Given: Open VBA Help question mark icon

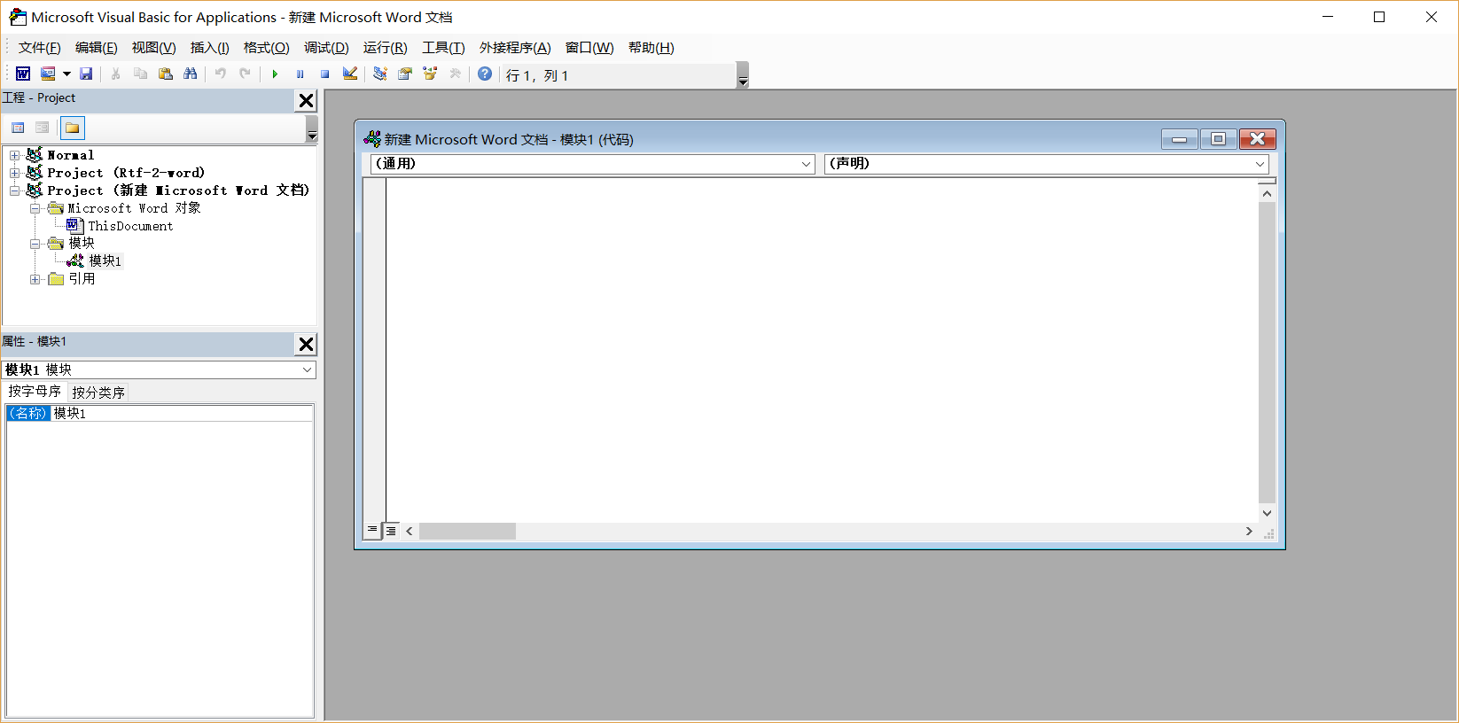Looking at the screenshot, I should [485, 74].
